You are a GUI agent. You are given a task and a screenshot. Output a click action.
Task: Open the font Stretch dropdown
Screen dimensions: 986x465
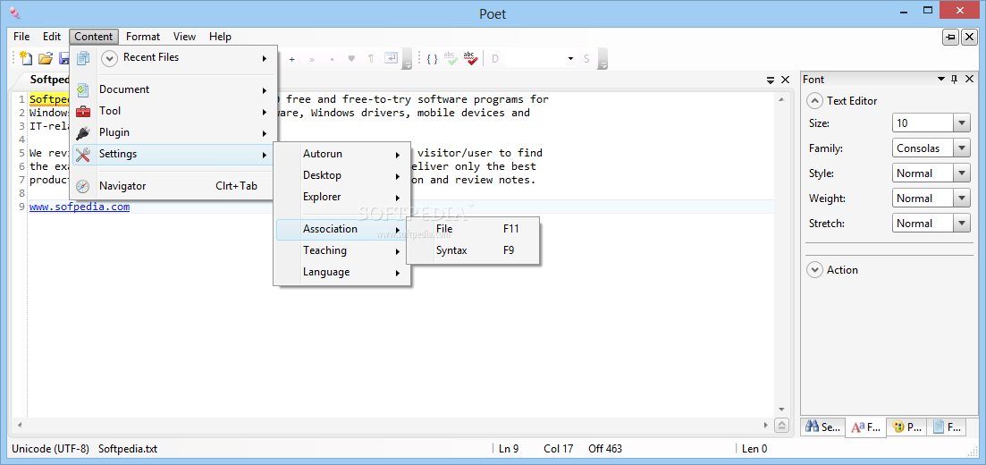962,224
